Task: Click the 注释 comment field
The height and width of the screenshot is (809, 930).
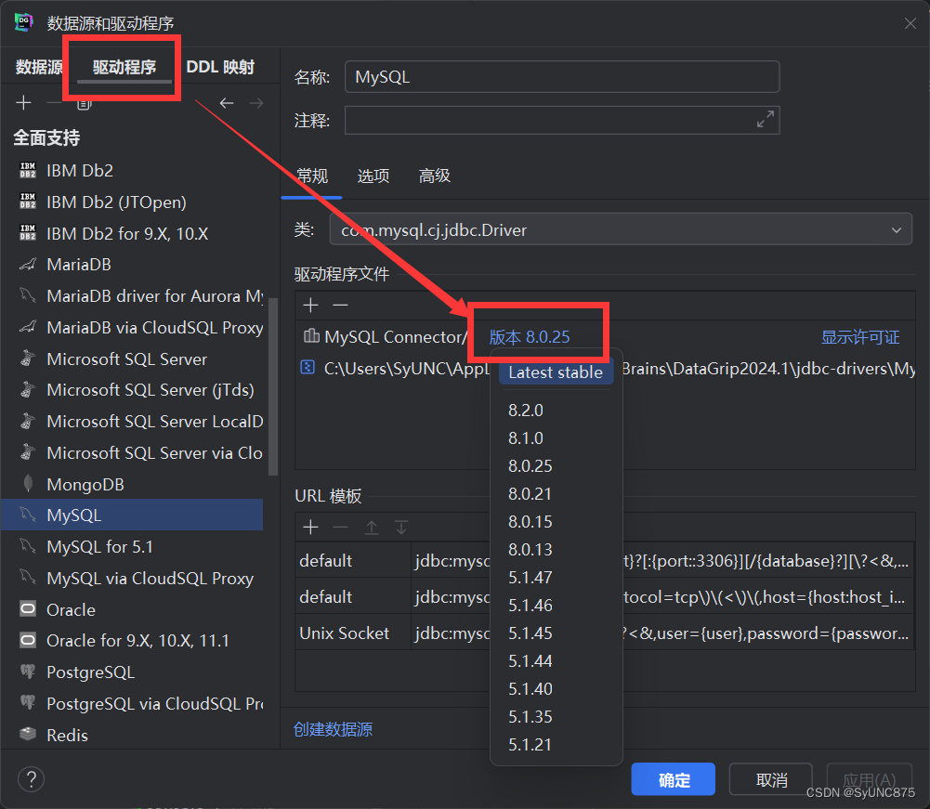Action: coord(562,120)
